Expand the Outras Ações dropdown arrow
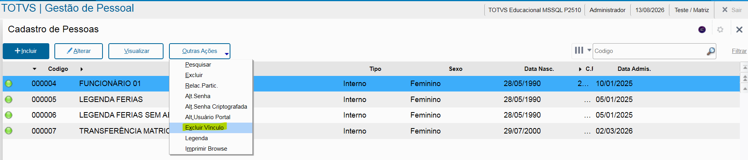 pyautogui.click(x=227, y=54)
